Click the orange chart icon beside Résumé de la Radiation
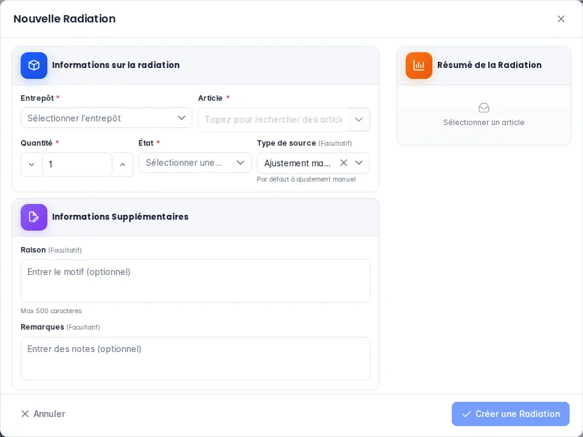This screenshot has height=437, width=583. pyautogui.click(x=419, y=66)
